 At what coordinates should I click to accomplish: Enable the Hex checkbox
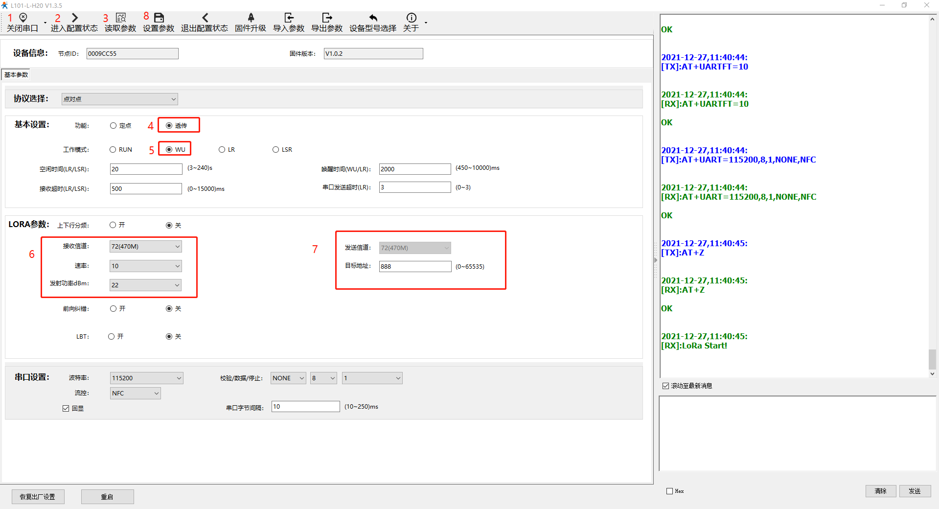click(669, 491)
